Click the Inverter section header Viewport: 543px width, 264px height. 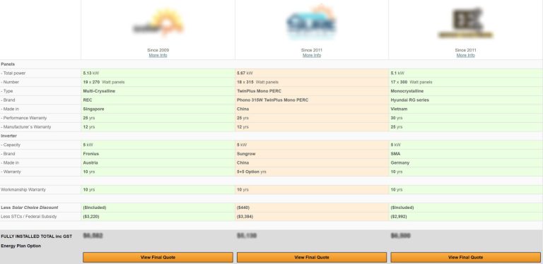(8, 136)
